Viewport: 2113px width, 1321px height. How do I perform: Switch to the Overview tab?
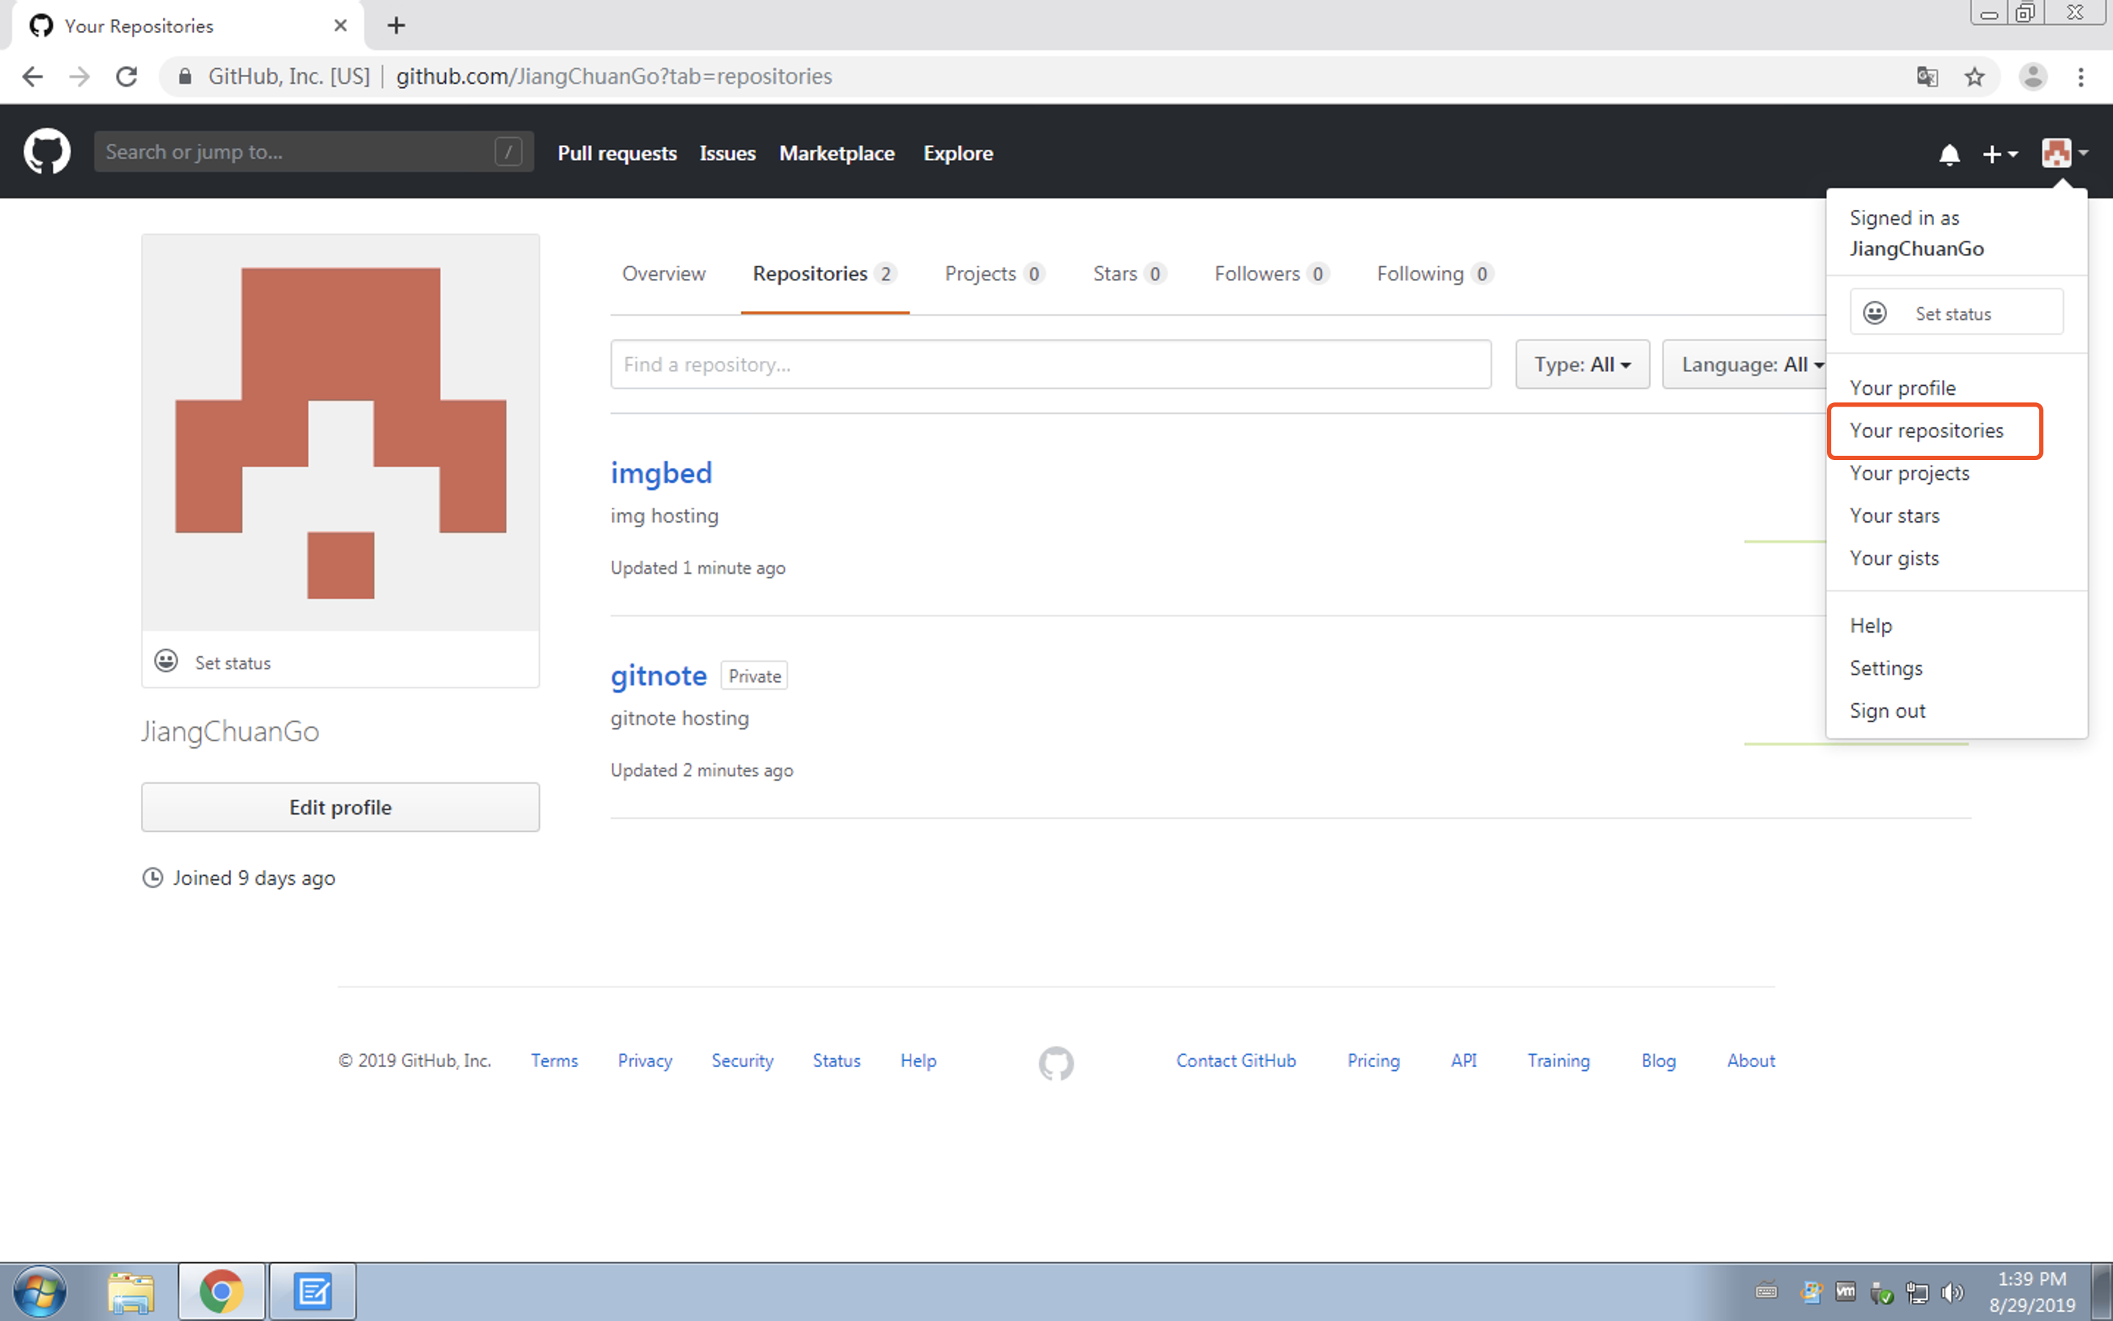663,274
